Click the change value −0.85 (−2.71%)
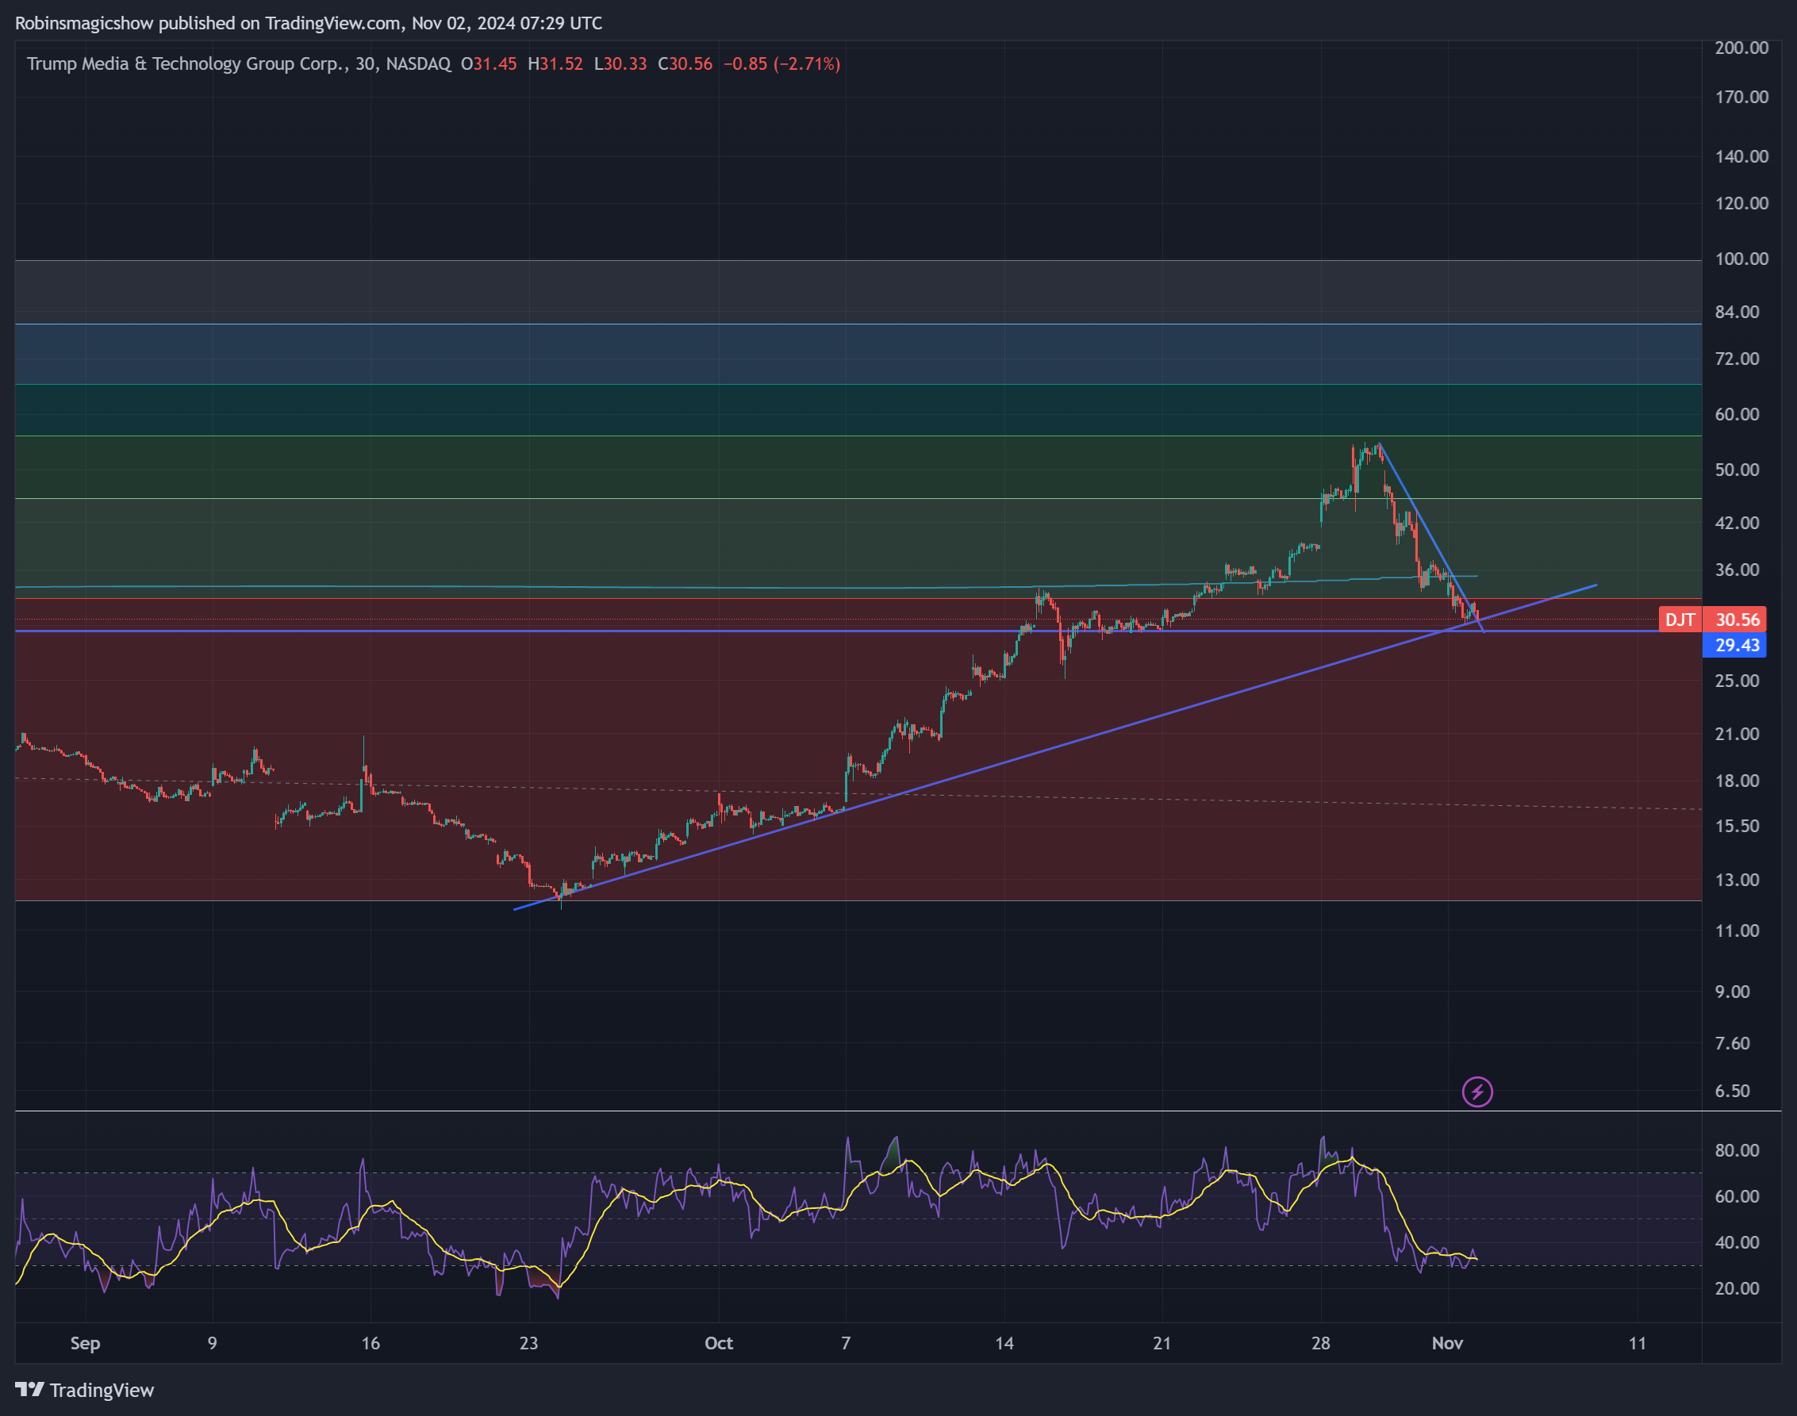This screenshot has width=1797, height=1416. [782, 63]
